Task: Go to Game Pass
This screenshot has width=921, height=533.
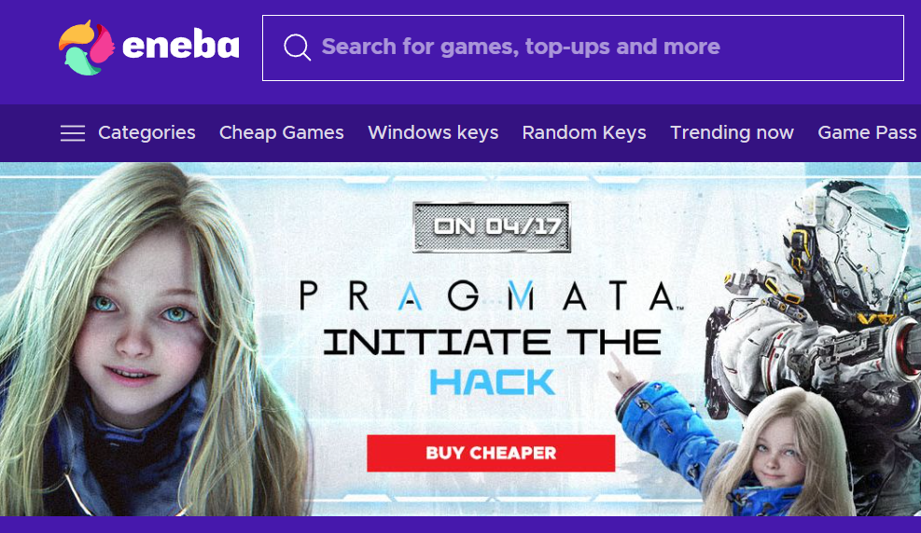Action: click(x=868, y=132)
